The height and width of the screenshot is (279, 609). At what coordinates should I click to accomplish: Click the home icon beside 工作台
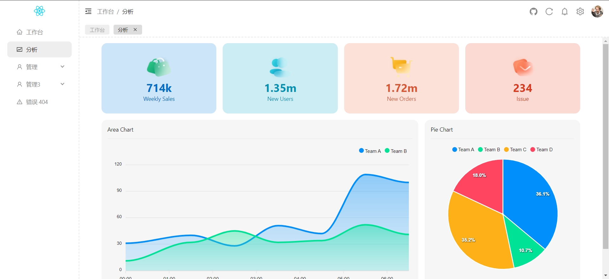point(20,32)
